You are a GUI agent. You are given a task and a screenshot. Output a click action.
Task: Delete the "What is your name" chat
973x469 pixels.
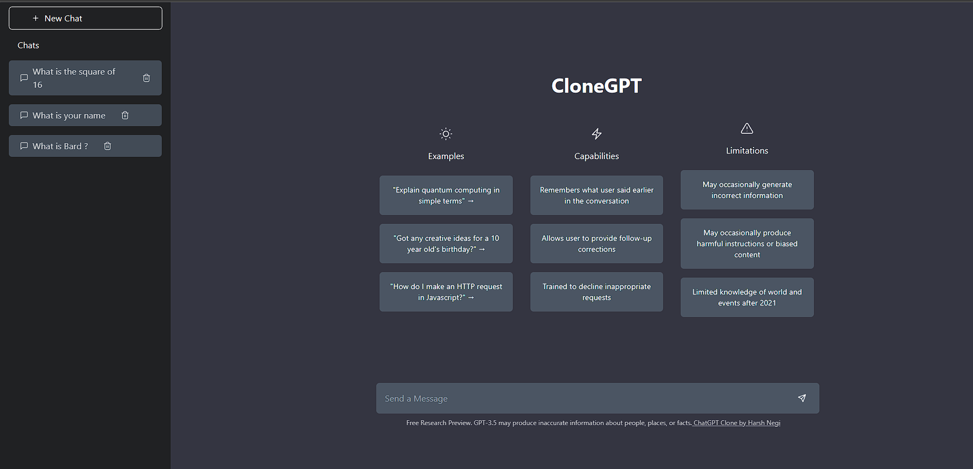coord(125,115)
